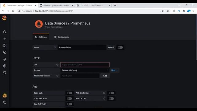The height and width of the screenshot is (111, 197).
Task: Click the browser address bar URL
Action: (54, 11)
